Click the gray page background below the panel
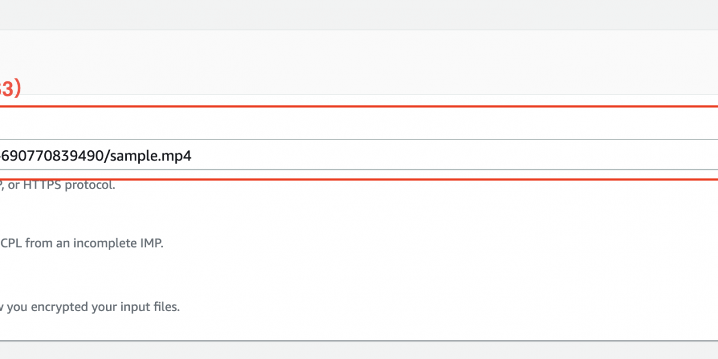This screenshot has width=718, height=359. 359,351
